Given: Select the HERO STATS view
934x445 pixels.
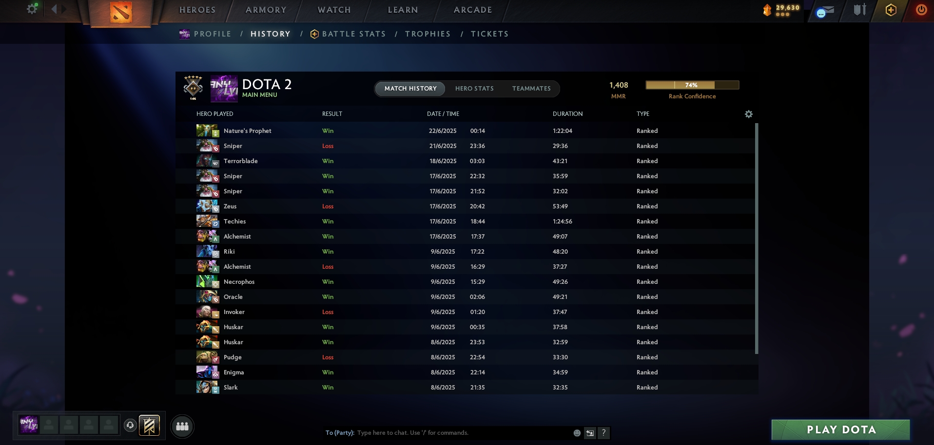Looking at the screenshot, I should [474, 88].
